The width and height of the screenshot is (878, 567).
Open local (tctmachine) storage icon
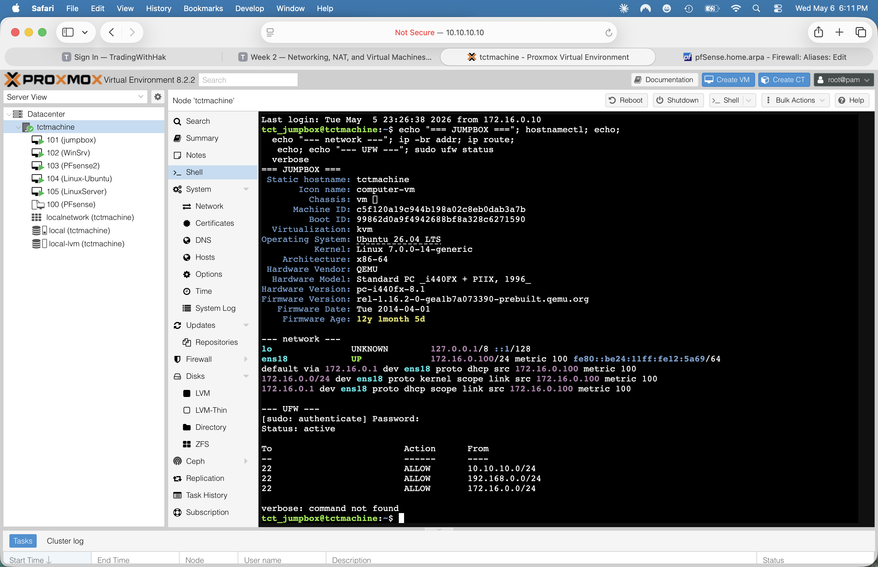[39, 230]
